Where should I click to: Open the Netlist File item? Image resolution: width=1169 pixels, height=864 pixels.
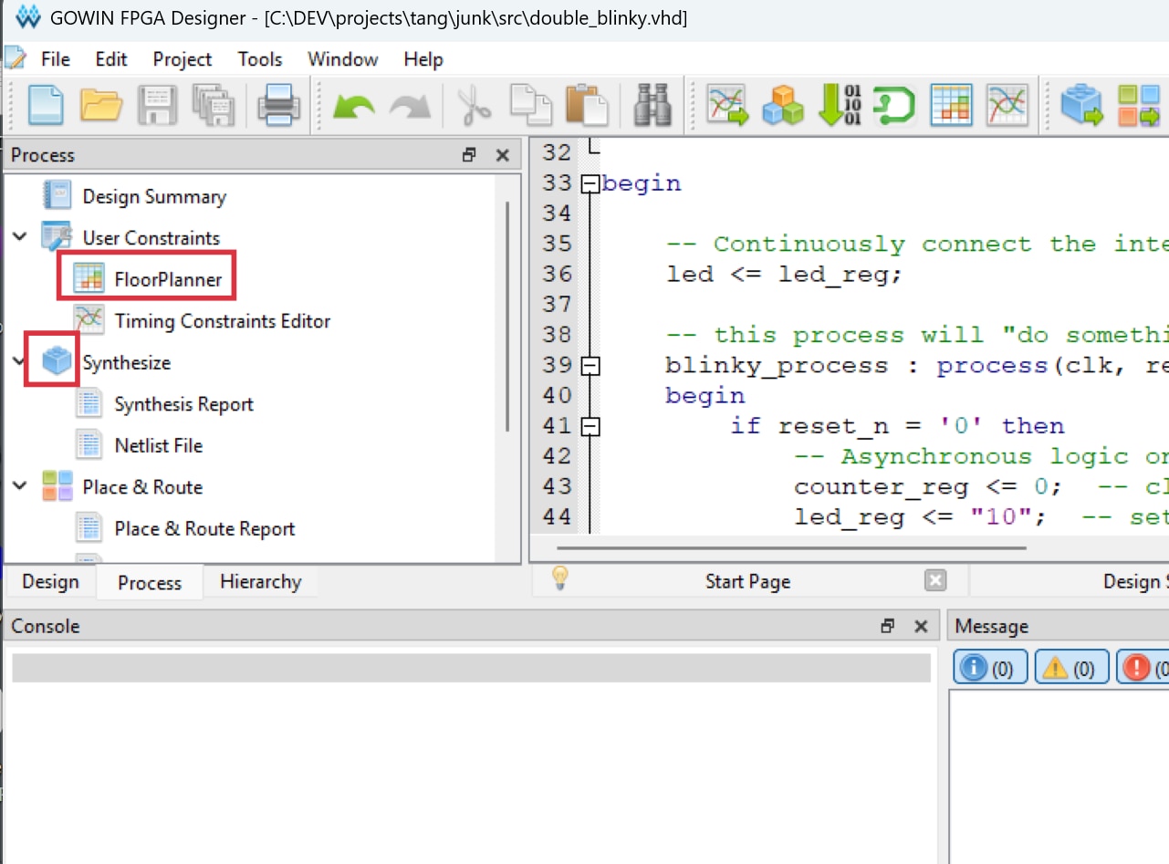pyautogui.click(x=159, y=445)
